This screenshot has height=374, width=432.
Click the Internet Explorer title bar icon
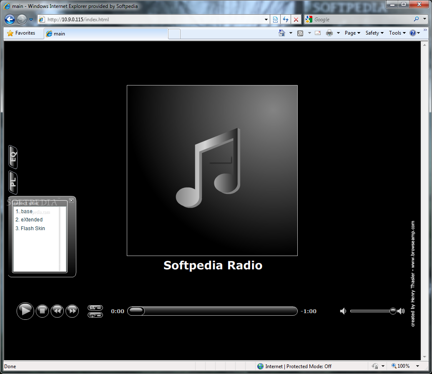point(7,6)
